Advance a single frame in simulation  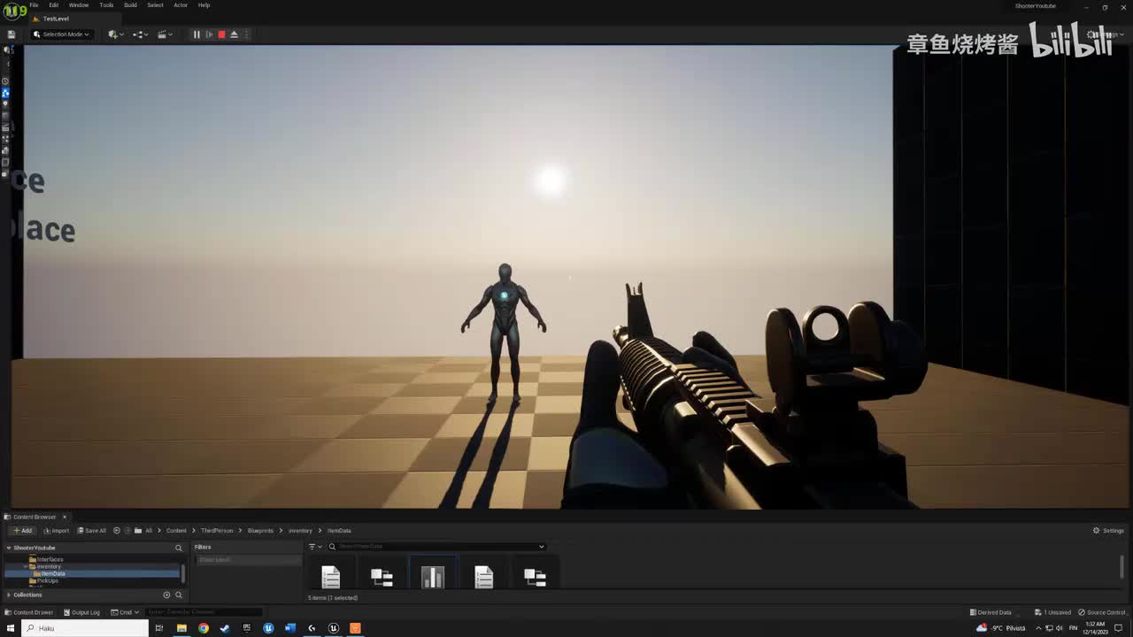tap(209, 35)
